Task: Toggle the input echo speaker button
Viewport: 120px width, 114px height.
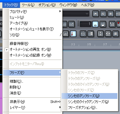Action: pos(118,14)
